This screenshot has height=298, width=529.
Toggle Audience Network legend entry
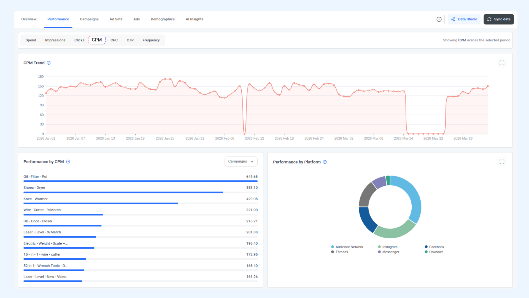347,247
